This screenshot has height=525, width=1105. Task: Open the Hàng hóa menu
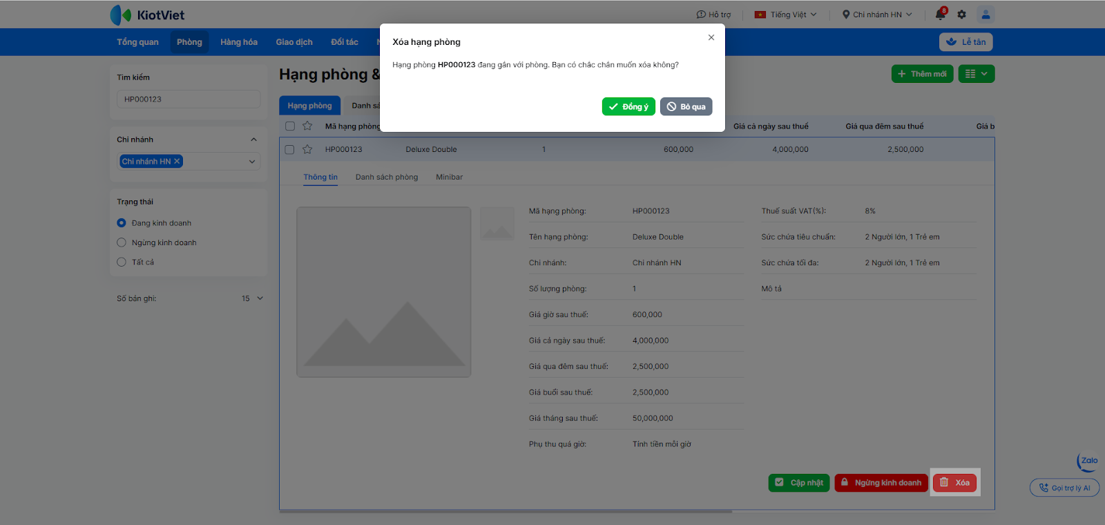(x=239, y=42)
